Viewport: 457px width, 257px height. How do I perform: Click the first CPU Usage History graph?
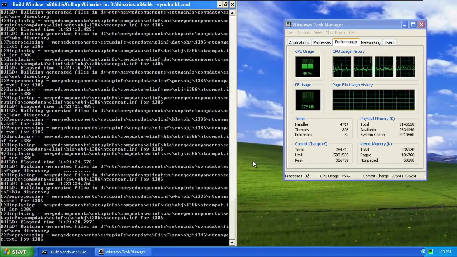(342, 67)
